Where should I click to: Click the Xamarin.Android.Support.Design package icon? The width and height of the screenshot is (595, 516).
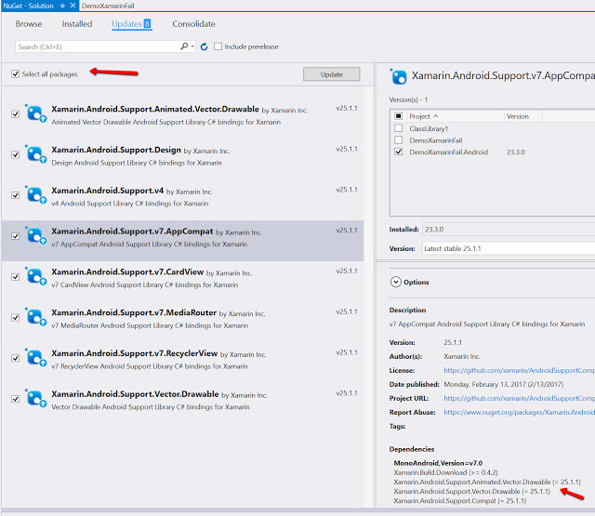pyautogui.click(x=35, y=154)
